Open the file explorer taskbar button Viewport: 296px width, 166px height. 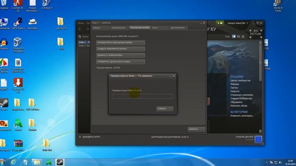pos(37,162)
